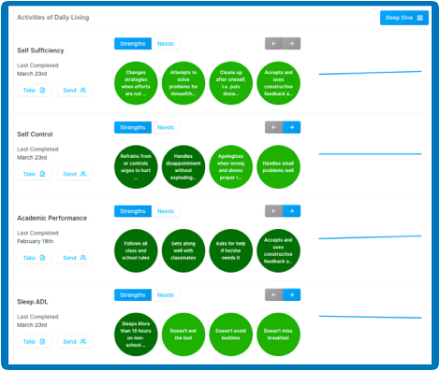Click next arrow in Sleep ADL row

[x=292, y=295]
